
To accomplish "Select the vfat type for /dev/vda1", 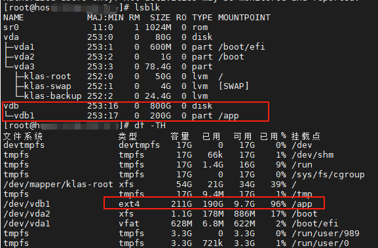I will coord(129,224).
